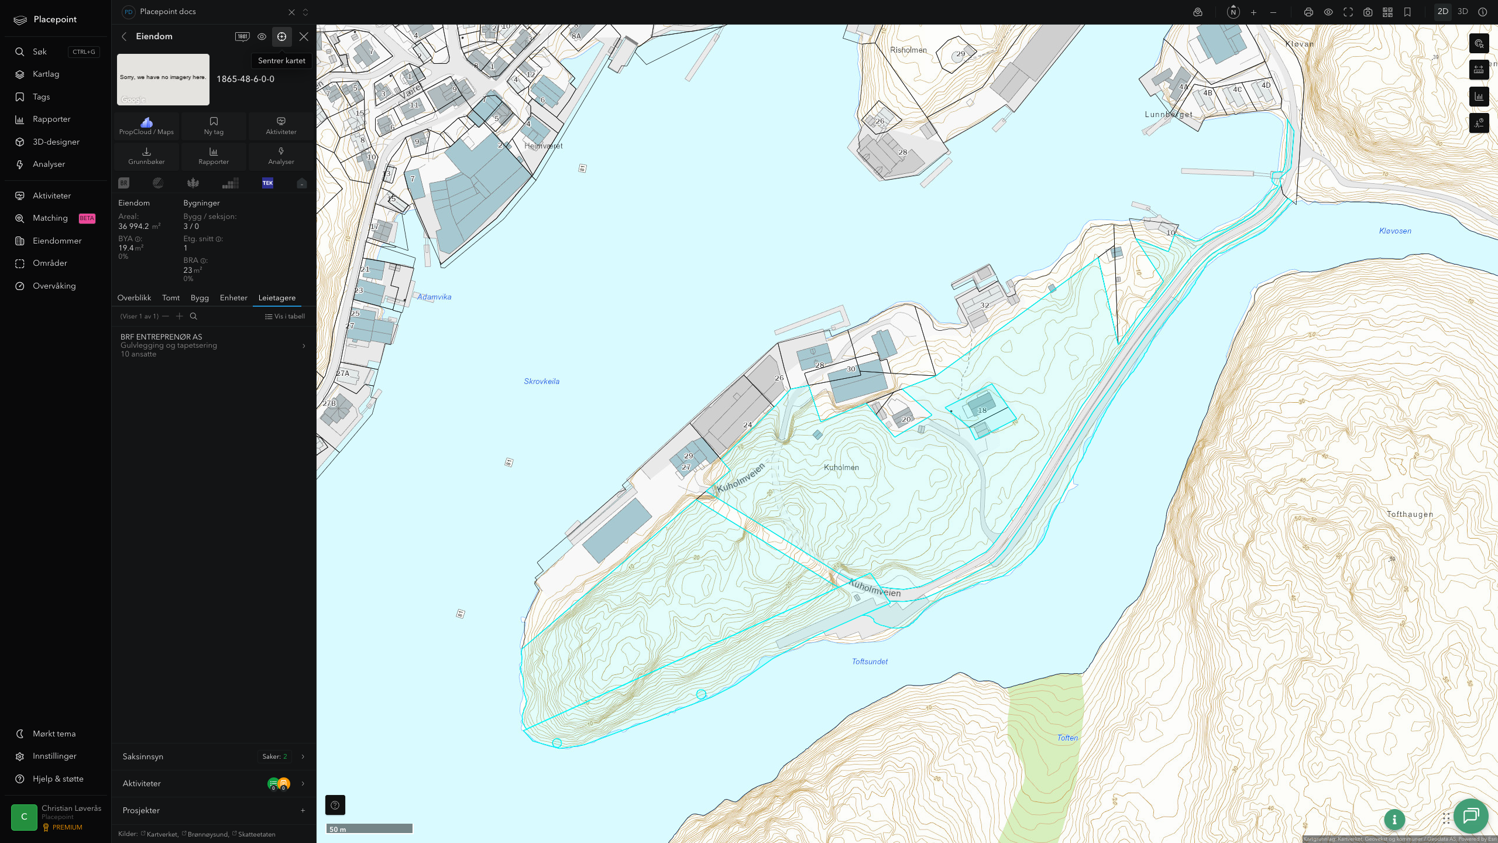This screenshot has height=843, width=1498.
Task: Open the PropCloud / Maps tile
Action: [x=146, y=126]
